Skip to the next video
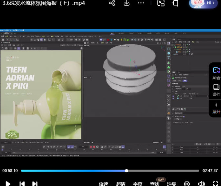This screenshot has height=186, width=221. coord(35,184)
